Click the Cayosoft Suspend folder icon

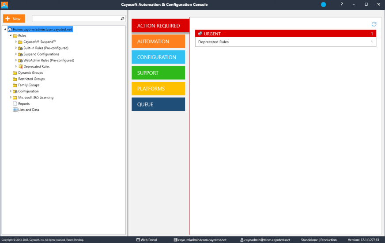[20, 42]
